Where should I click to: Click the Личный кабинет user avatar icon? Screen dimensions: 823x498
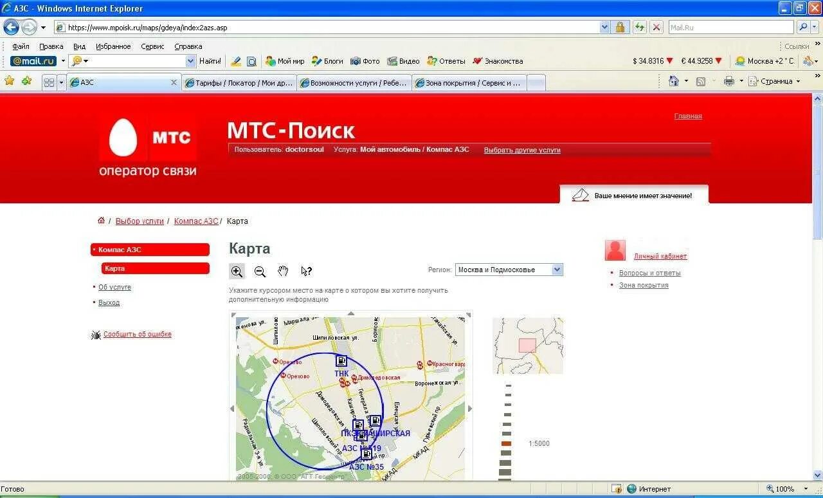point(615,250)
